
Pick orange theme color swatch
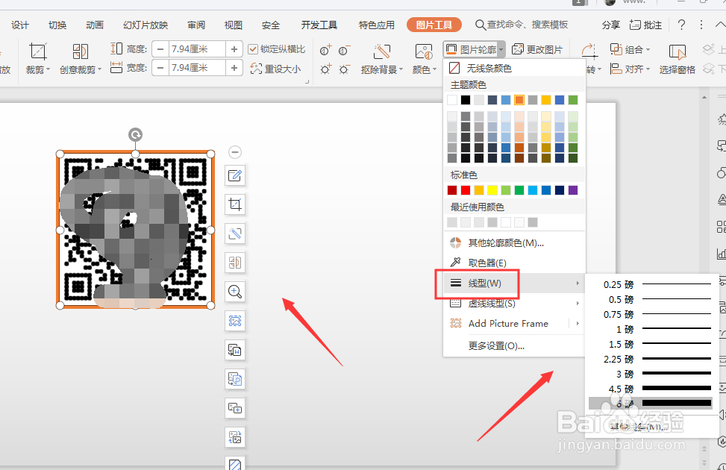coord(519,99)
